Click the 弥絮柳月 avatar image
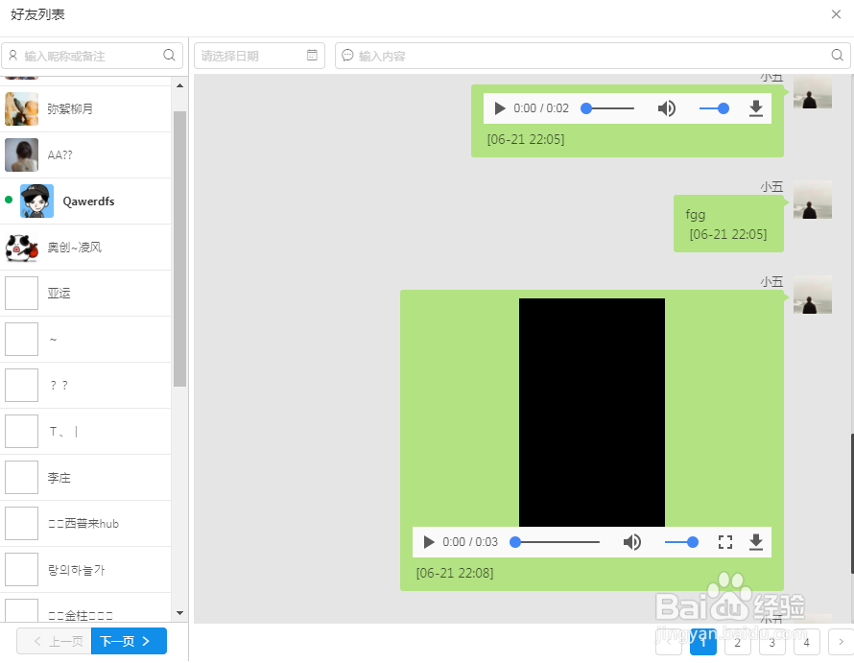The width and height of the screenshot is (854, 663). [22, 109]
